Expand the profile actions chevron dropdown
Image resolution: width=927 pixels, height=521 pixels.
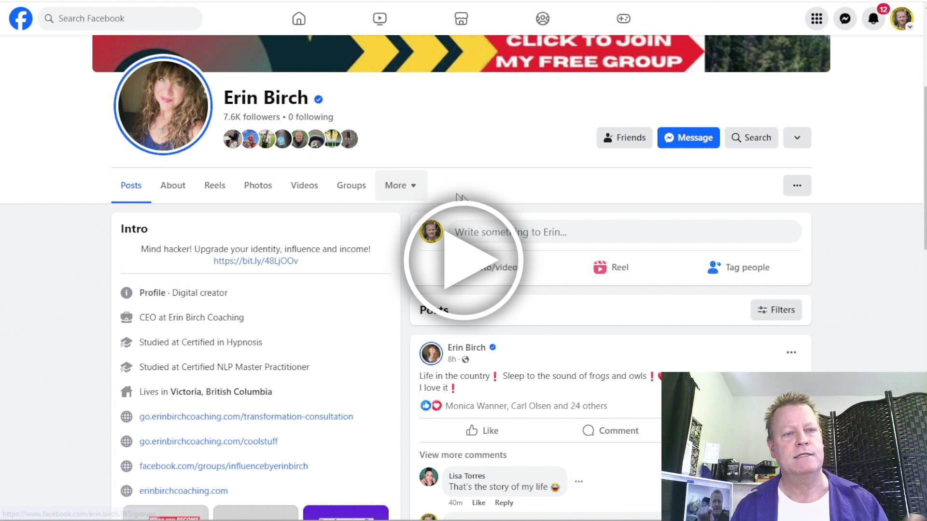pyautogui.click(x=797, y=137)
